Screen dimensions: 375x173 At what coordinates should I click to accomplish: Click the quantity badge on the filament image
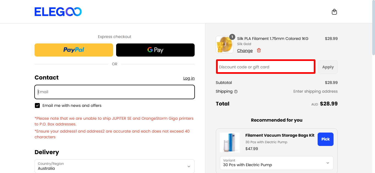click(x=232, y=37)
